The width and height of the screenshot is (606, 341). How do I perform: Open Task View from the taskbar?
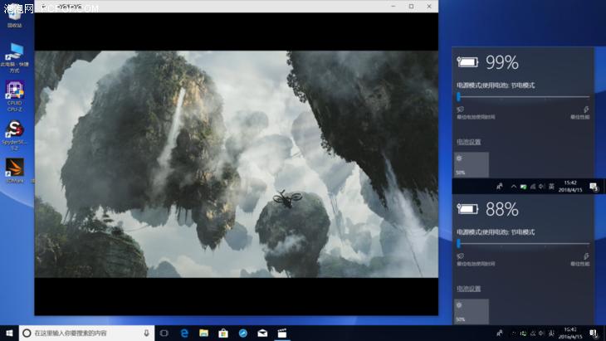point(164,333)
